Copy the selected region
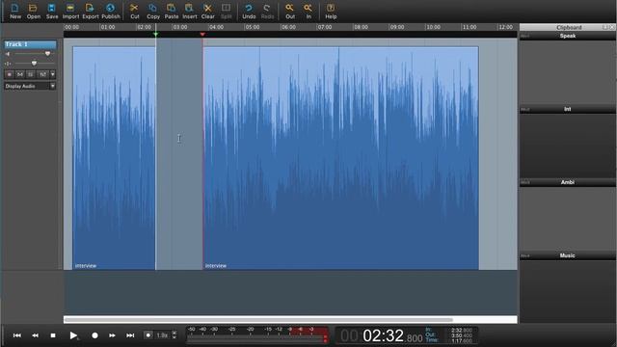This screenshot has width=617, height=347. click(152, 11)
